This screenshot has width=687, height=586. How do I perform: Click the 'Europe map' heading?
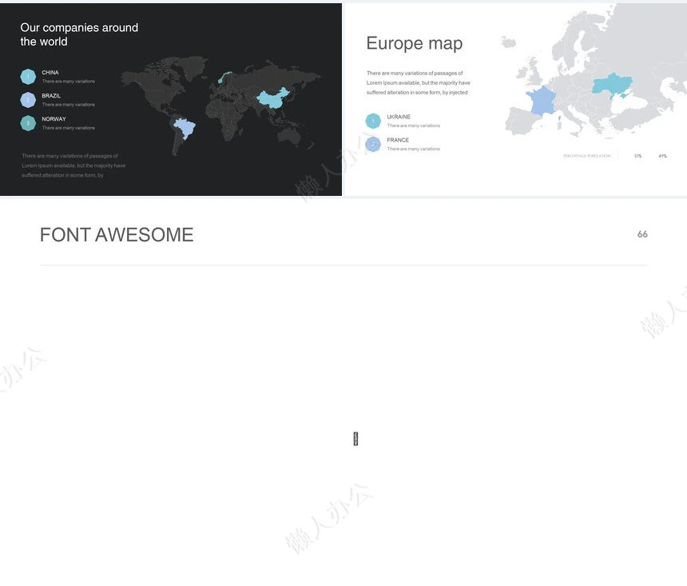pos(414,43)
